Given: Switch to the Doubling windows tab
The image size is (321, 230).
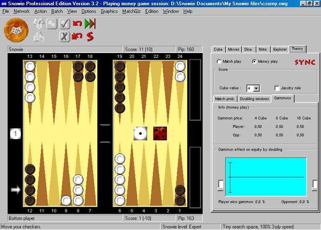Looking at the screenshot, I should click(254, 99).
